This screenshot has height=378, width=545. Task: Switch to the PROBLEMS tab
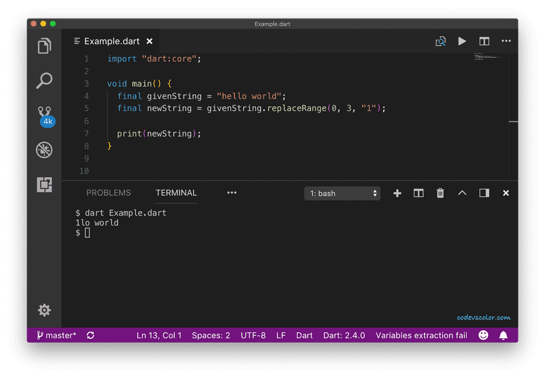(x=108, y=193)
